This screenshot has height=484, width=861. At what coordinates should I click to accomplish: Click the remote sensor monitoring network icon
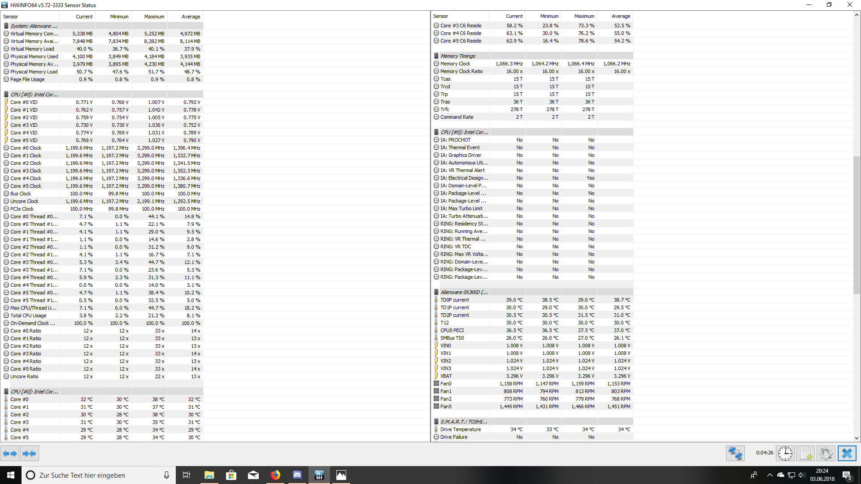tap(735, 454)
